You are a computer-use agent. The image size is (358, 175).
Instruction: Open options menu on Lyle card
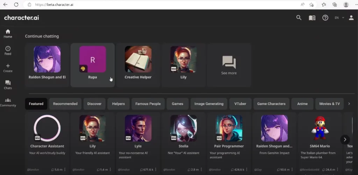point(156,169)
